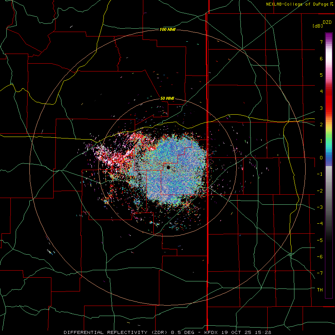This screenshot has width=335, height=335.
Task: Click the "50 NMI" range ring label
Action: coord(167,98)
